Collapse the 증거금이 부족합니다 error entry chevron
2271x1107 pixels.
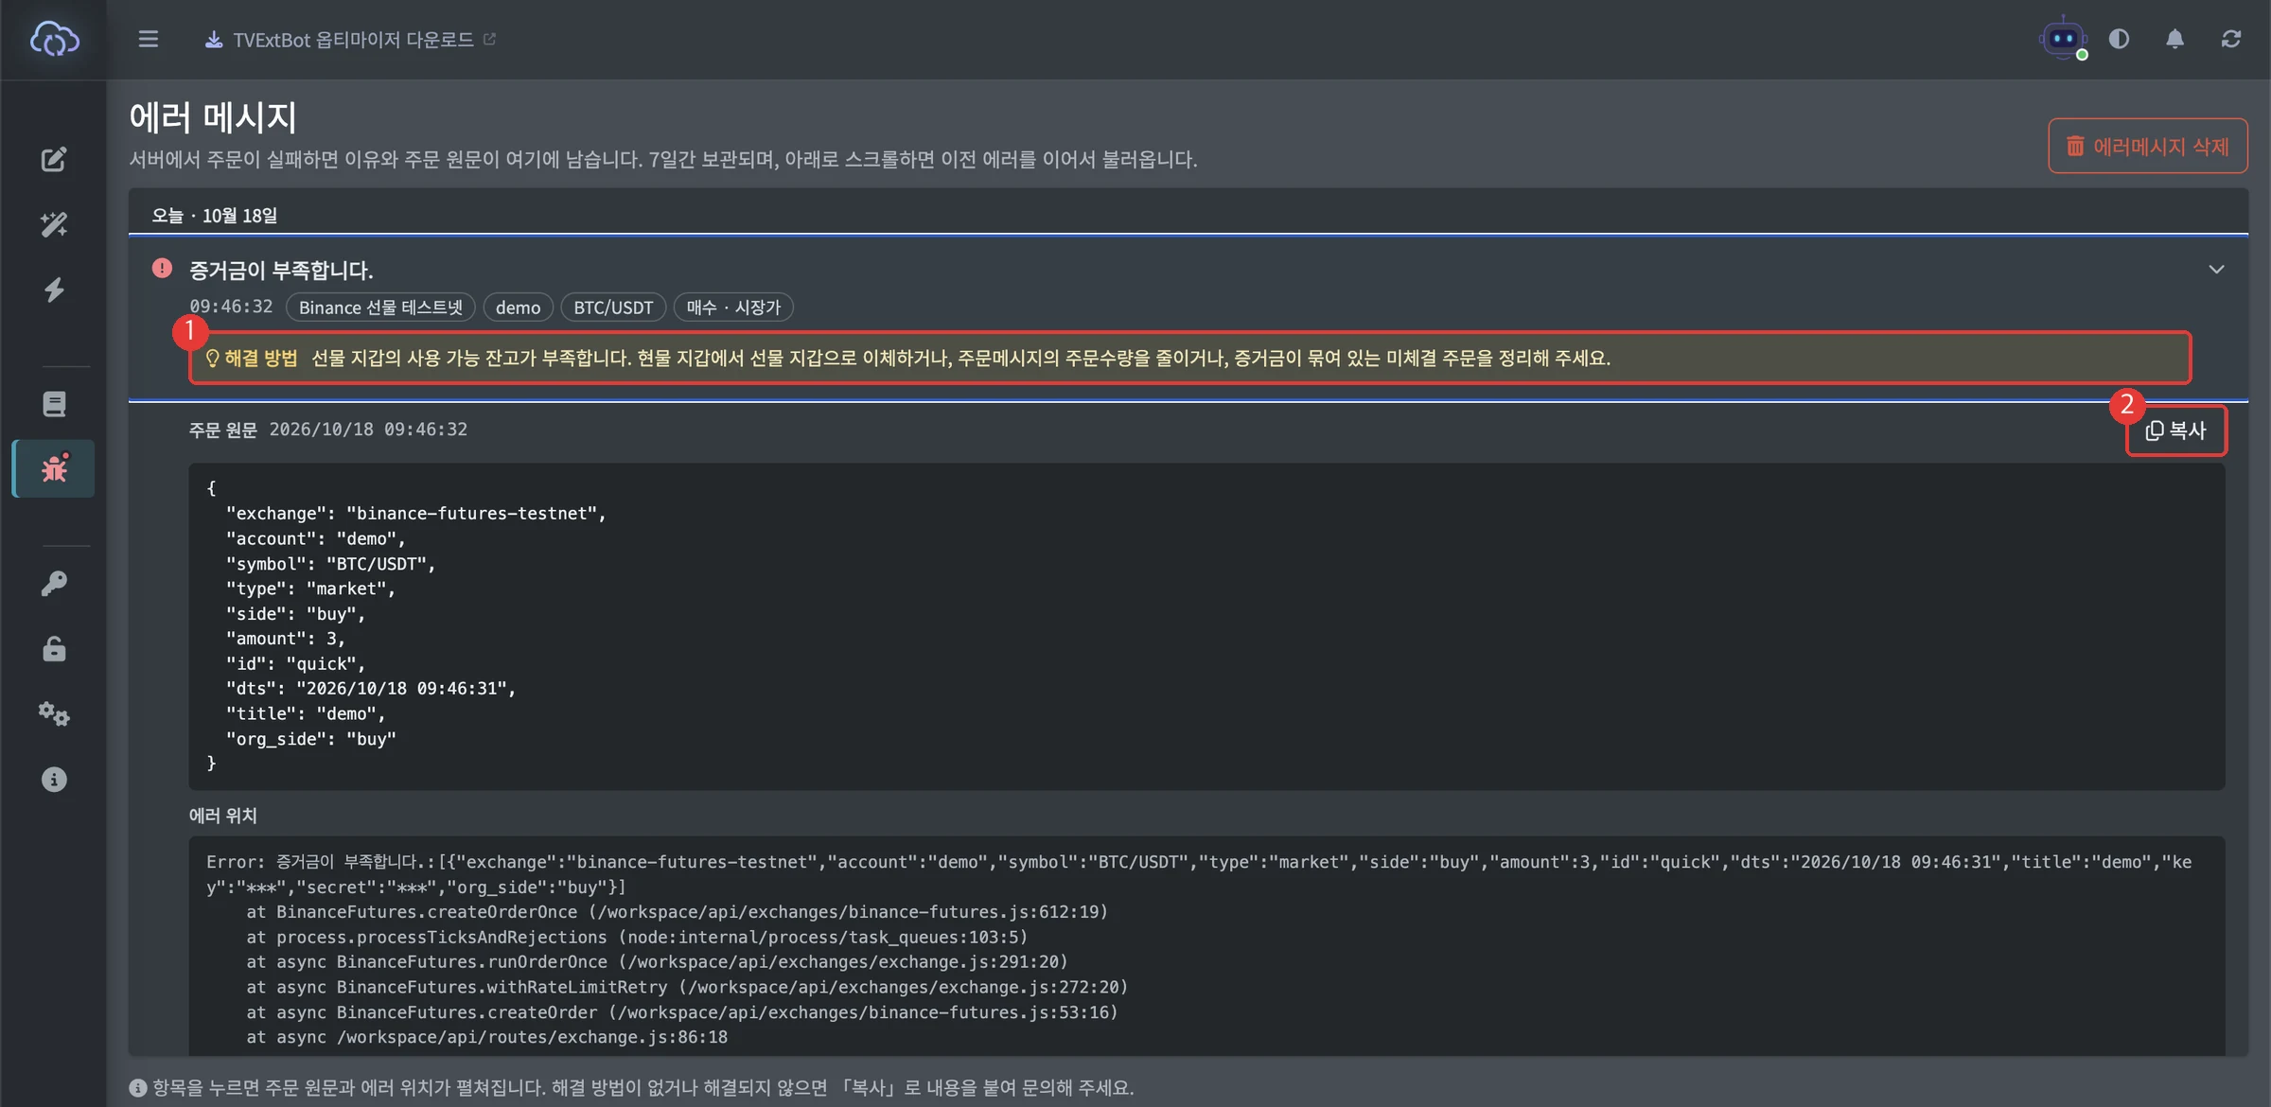2216,270
